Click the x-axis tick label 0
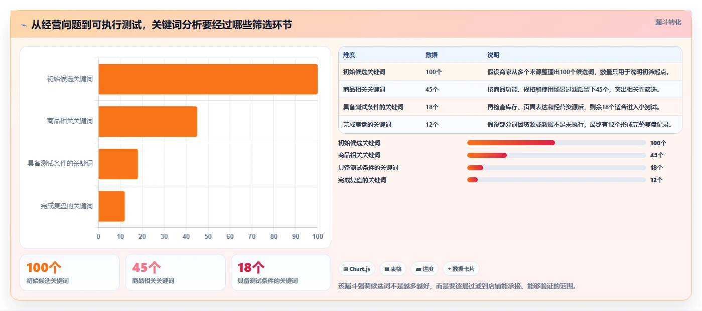 (98, 236)
